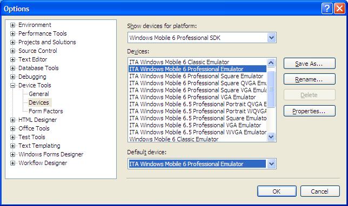Expand the Workflow Designer node
Image resolution: width=348 pixels, height=206 pixels.
12,163
